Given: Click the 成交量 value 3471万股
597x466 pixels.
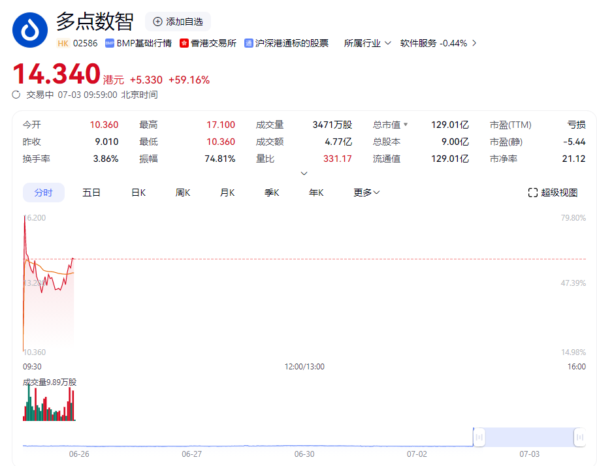Looking at the screenshot, I should coord(332,125).
